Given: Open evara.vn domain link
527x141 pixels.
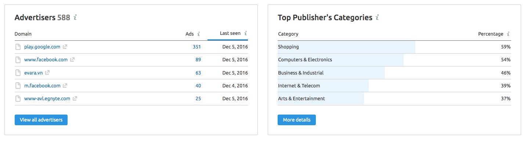Looking at the screenshot, I should click(x=33, y=73).
